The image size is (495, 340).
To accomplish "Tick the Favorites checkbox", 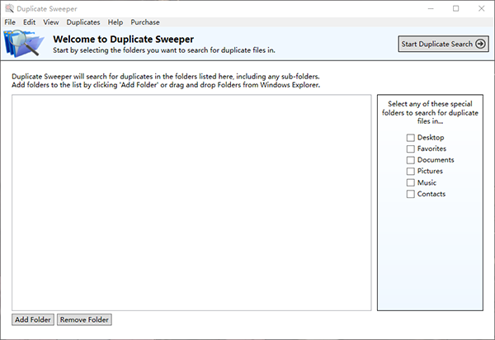I will point(410,149).
